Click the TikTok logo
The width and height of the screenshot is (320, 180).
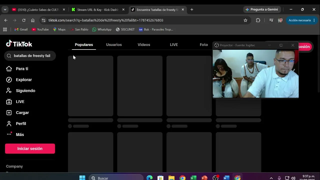[19, 44]
